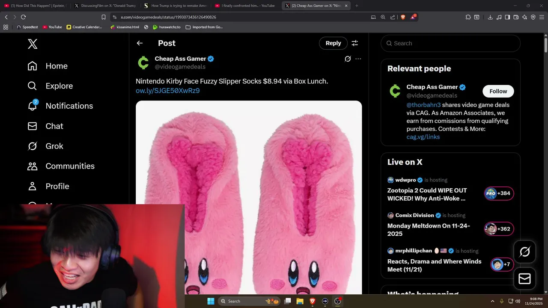Click the Reply button in the post header

click(x=333, y=43)
